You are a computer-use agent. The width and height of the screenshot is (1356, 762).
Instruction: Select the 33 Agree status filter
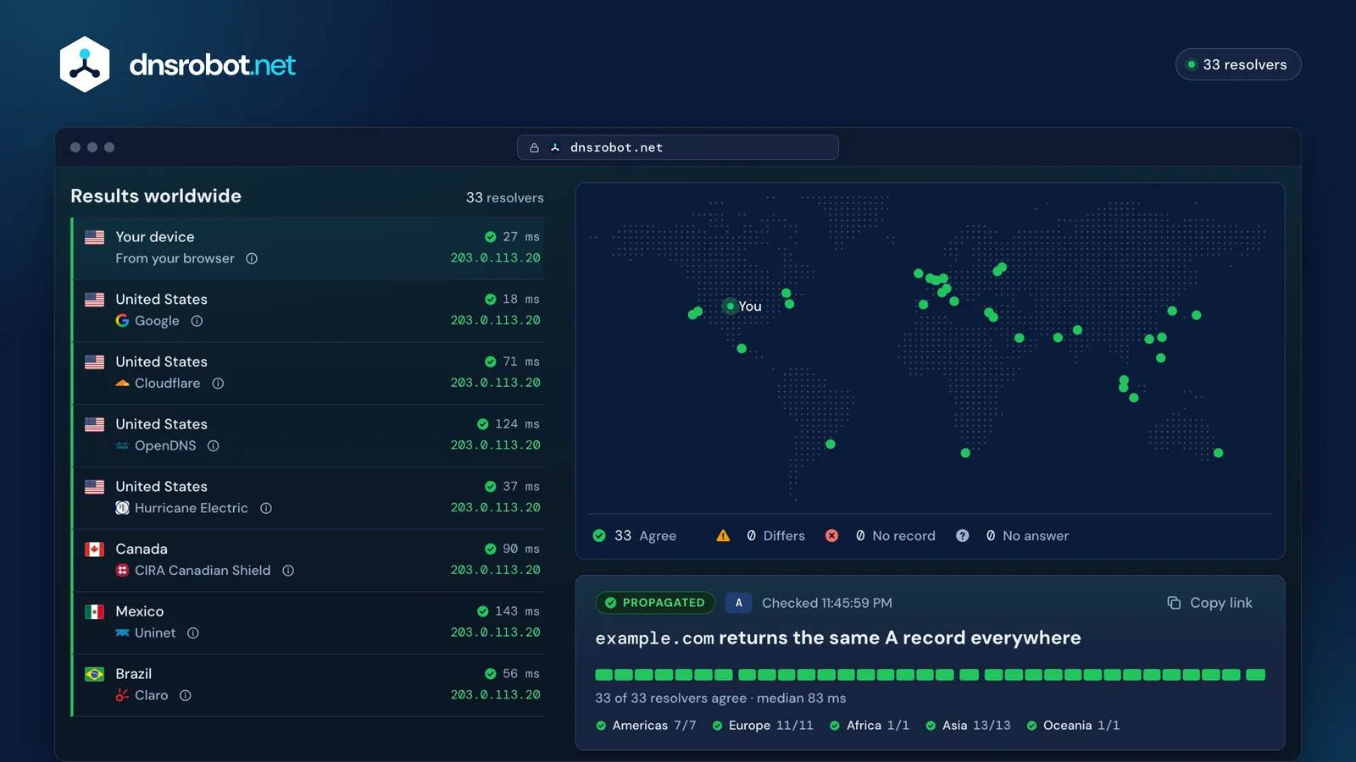[634, 536]
